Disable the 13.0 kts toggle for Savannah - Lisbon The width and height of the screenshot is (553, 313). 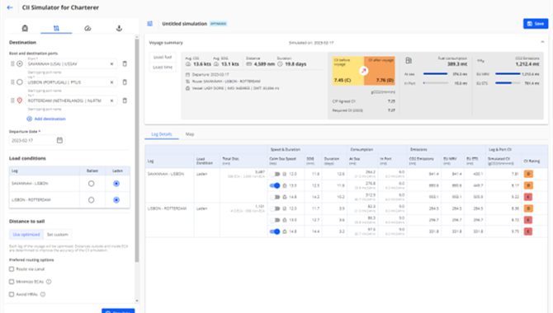[275, 185]
